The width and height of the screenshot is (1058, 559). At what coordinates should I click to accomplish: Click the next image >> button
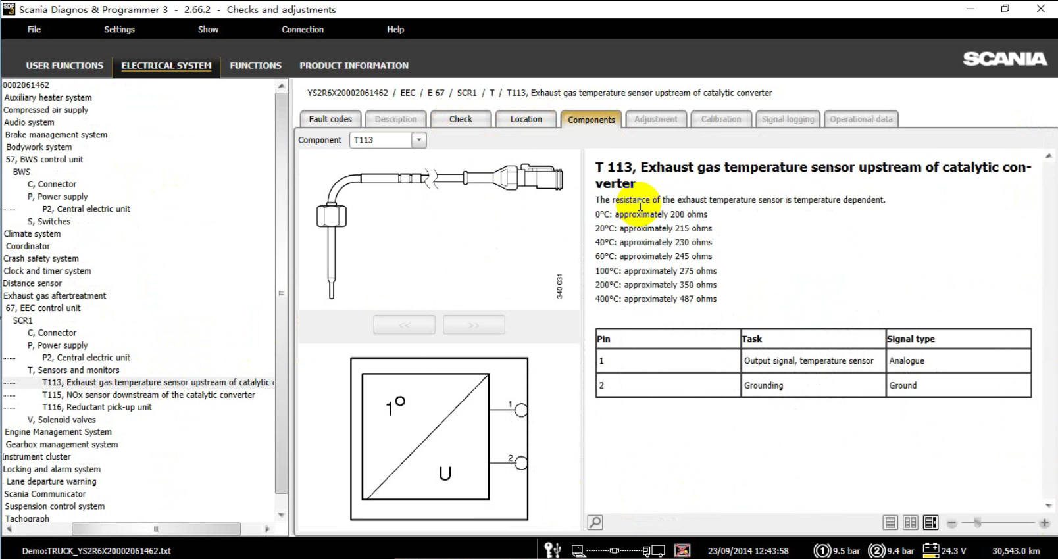click(474, 325)
